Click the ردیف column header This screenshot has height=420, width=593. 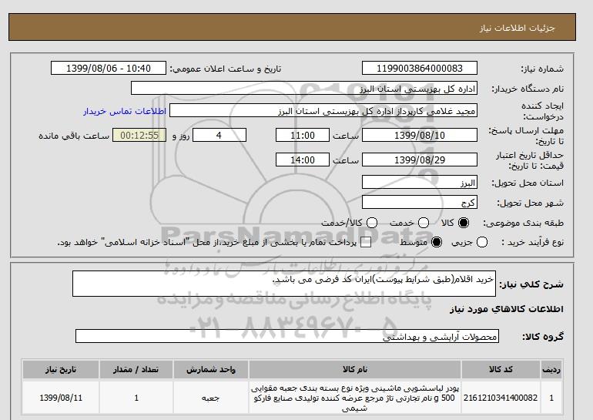[x=551, y=370]
